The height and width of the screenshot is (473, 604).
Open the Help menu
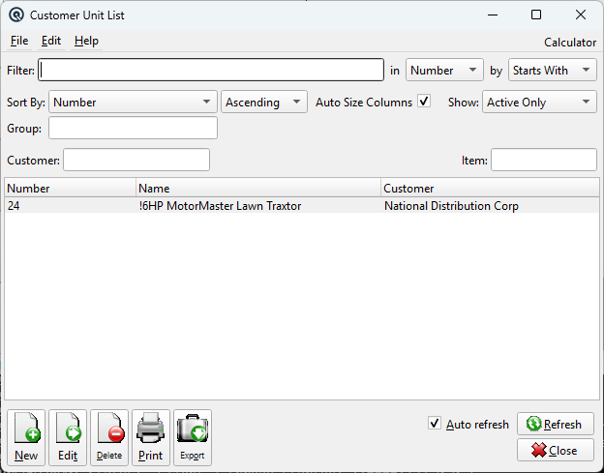tap(86, 41)
